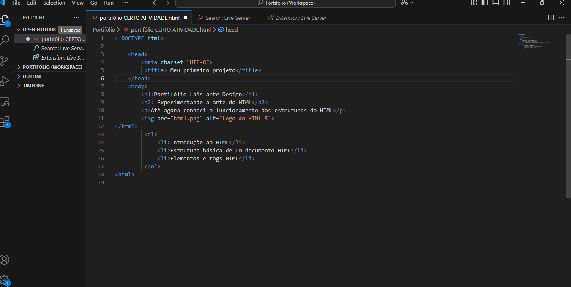
Task: Click extension icon on Extension: Live Server tab
Action: click(271, 18)
